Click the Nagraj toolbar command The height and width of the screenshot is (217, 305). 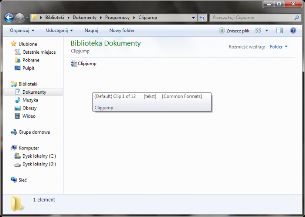(91, 31)
